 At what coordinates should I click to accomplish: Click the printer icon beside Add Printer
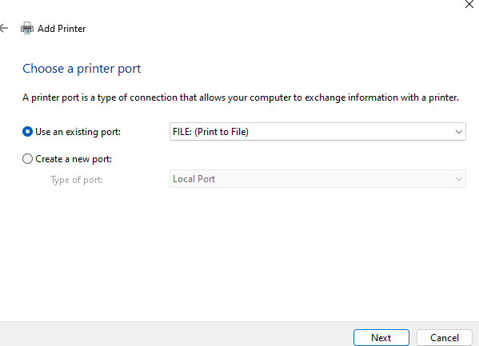[27, 28]
